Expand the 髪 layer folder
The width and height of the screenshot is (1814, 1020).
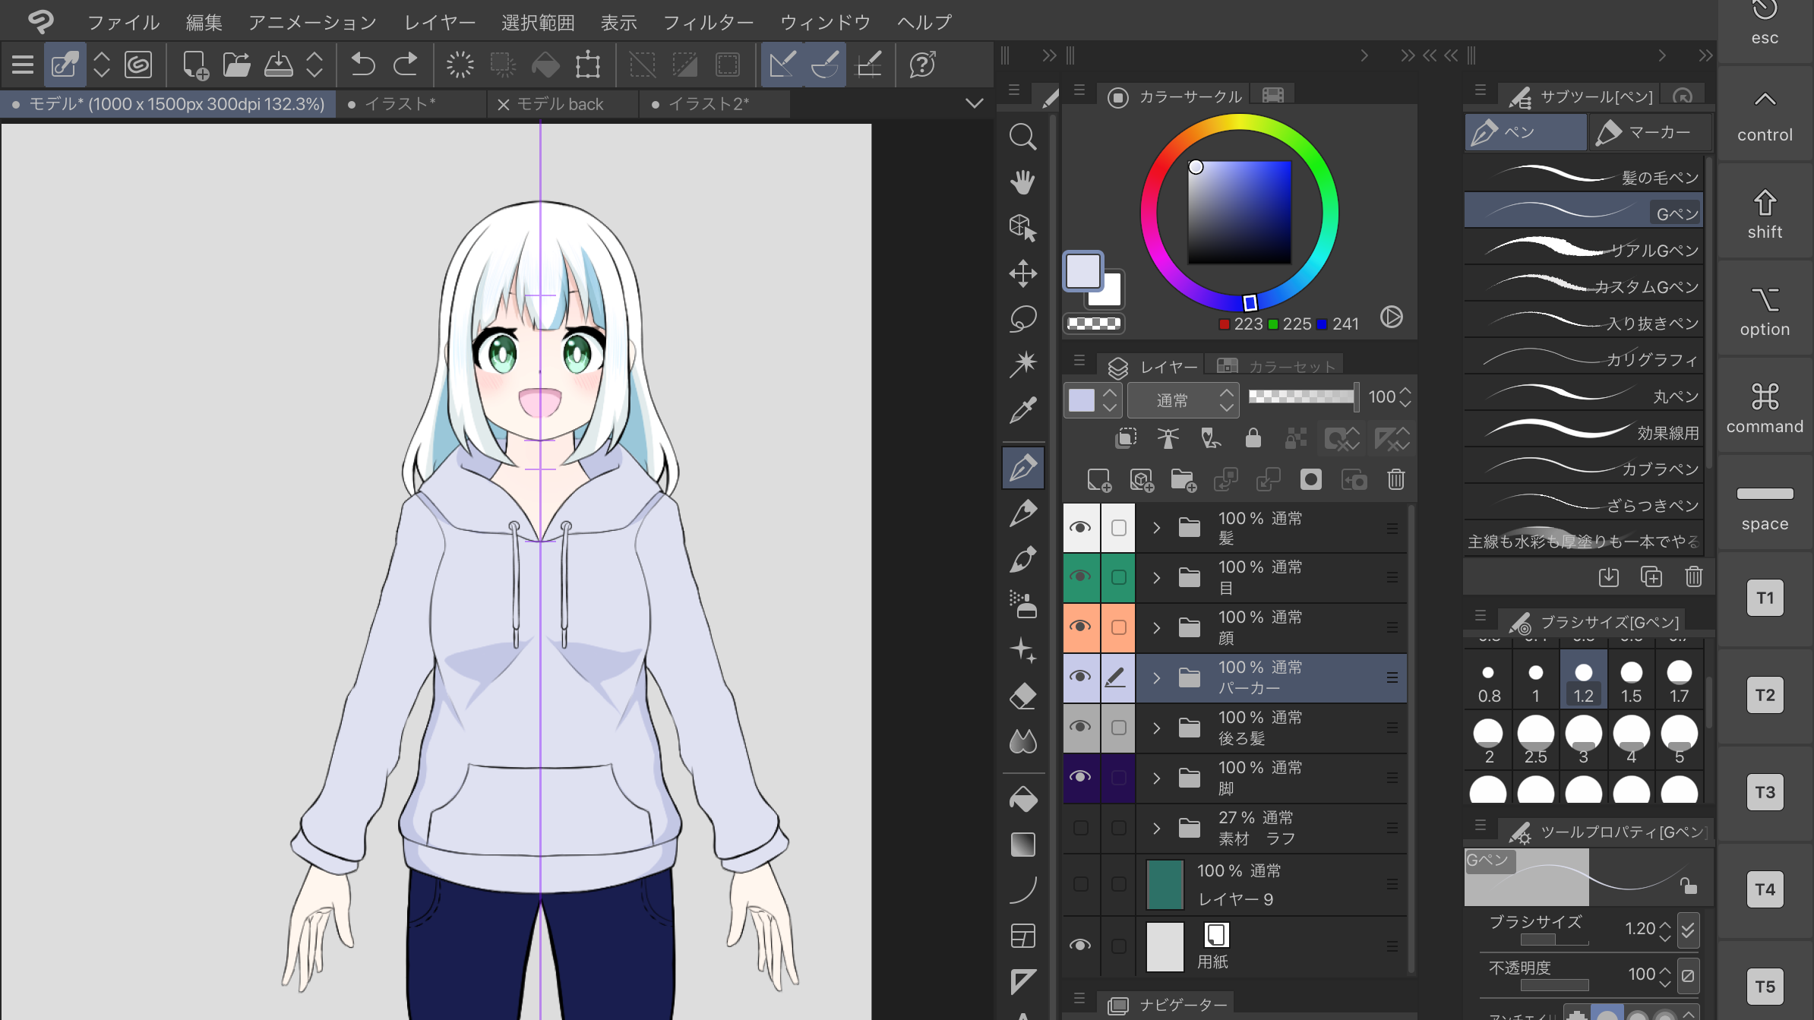point(1156,528)
